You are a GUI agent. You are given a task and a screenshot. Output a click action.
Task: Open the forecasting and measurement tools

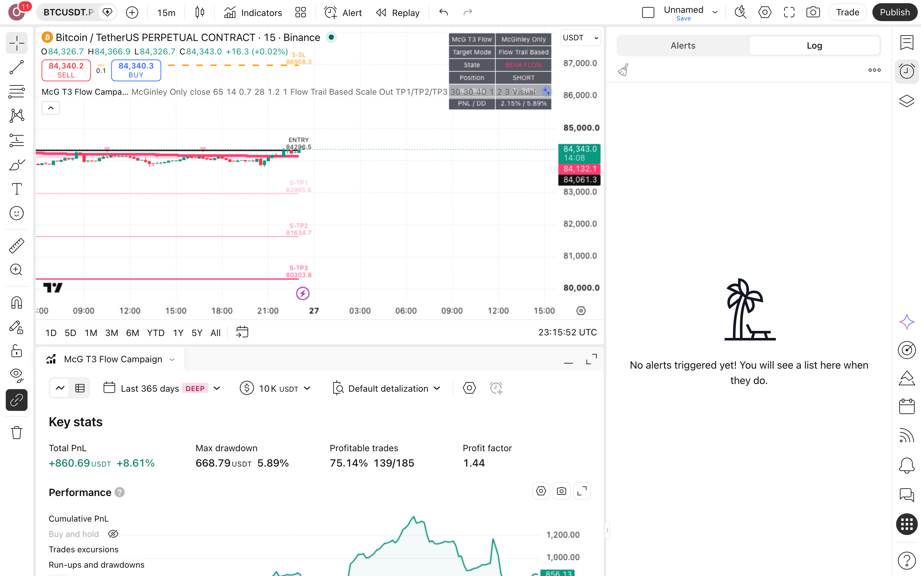click(x=17, y=140)
